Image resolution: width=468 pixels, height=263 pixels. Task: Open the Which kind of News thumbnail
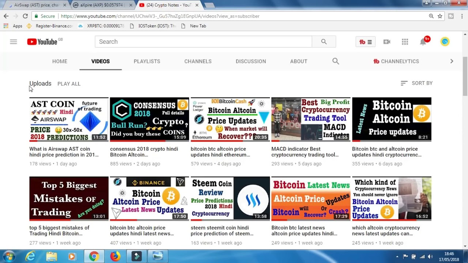click(x=392, y=199)
